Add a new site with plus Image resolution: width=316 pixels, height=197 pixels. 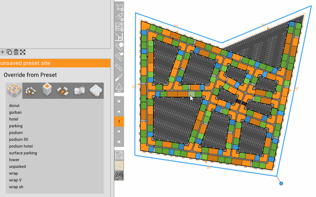(x=3, y=52)
